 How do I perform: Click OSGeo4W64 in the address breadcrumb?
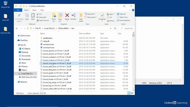click(63, 29)
